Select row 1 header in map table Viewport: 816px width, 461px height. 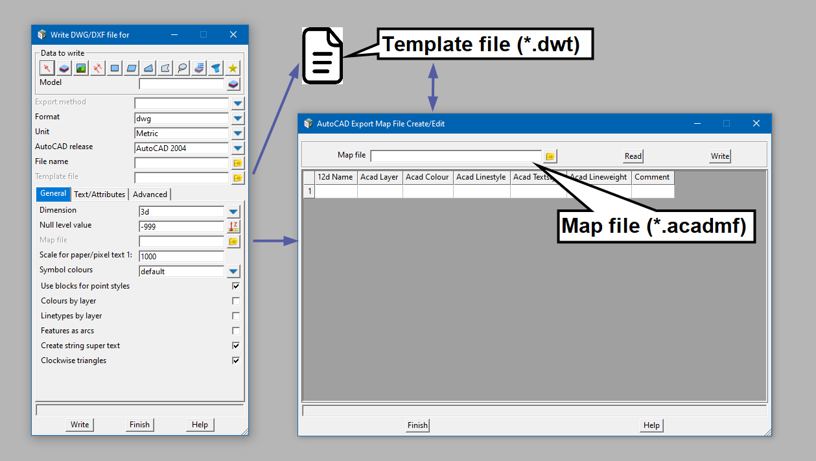pos(309,191)
